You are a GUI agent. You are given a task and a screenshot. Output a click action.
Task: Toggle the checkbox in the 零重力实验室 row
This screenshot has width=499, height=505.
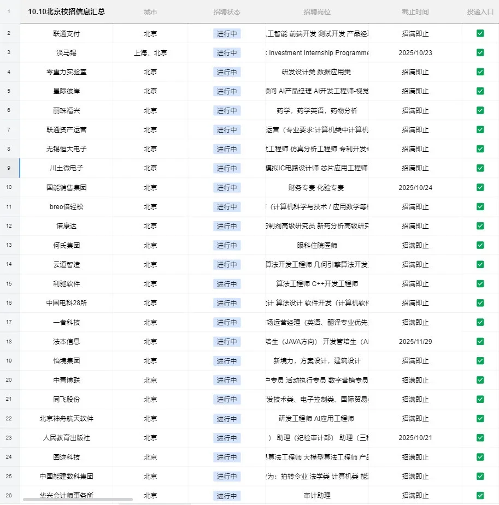[480, 72]
